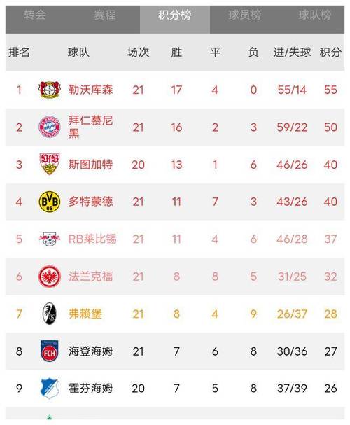Screen dimensions: 350x425
Task: Switch to the 转会 tab
Action: click(35, 15)
